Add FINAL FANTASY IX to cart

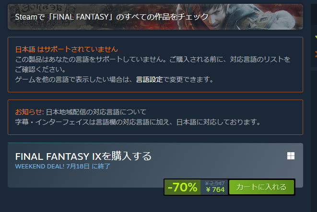pos(261,187)
